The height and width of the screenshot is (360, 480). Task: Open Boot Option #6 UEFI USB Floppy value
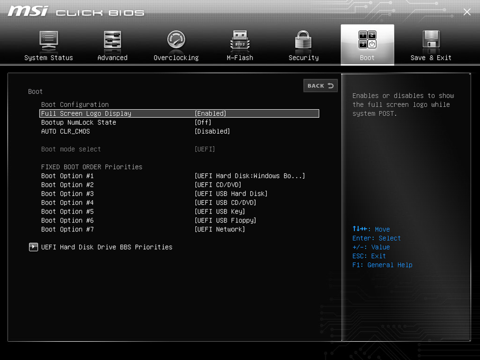[x=225, y=220]
